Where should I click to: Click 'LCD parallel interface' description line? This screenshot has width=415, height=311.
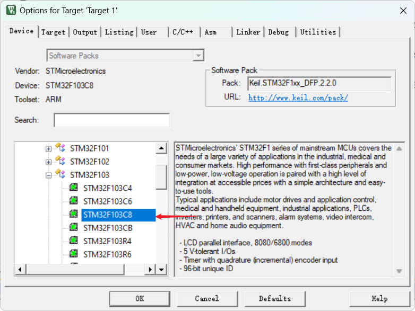tap(246, 243)
